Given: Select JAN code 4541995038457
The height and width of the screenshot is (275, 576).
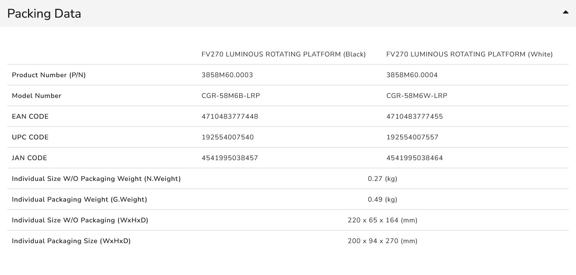Looking at the screenshot, I should (230, 158).
